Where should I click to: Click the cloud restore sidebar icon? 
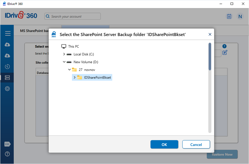coord(7,56)
